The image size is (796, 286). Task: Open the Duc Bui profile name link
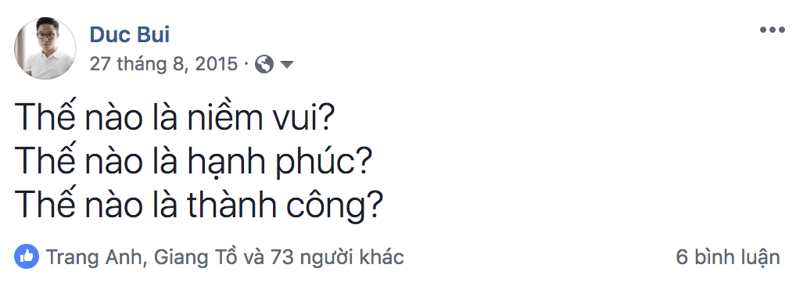(130, 35)
